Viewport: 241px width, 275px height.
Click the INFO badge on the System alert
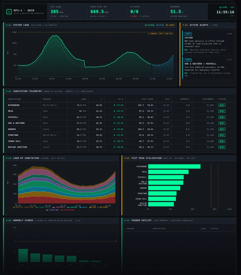[x=188, y=34]
